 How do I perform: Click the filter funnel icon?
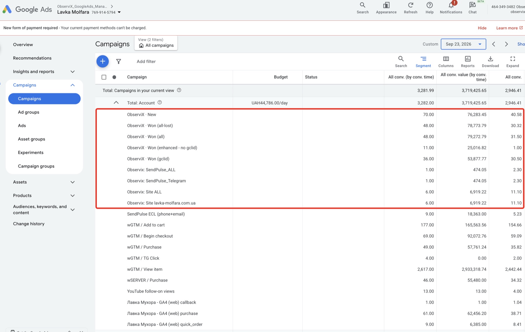click(118, 61)
